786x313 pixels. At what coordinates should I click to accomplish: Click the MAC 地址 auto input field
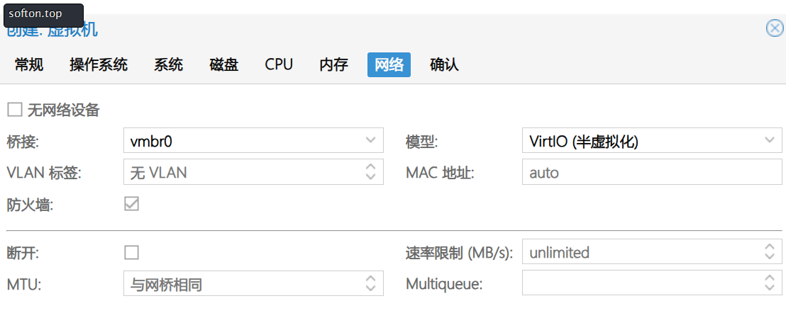[652, 172]
